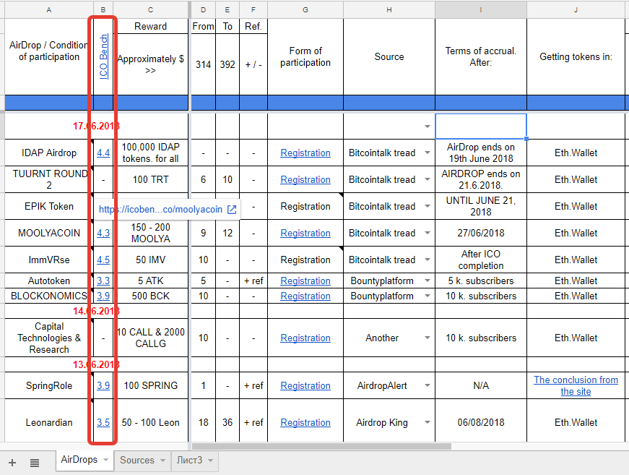Open Registration link for IDAP Airdrop
Viewport: 629px width, 475px height.
(x=305, y=153)
